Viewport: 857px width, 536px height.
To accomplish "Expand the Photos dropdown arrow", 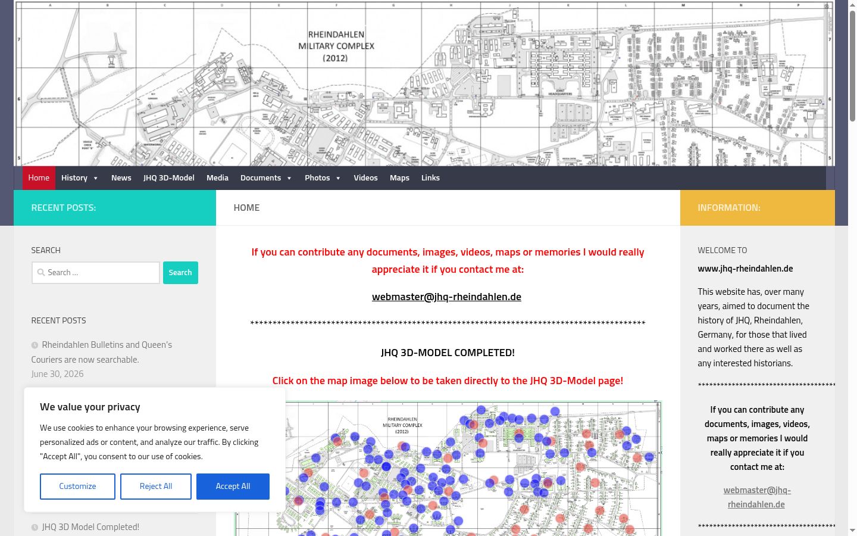I will [338, 178].
